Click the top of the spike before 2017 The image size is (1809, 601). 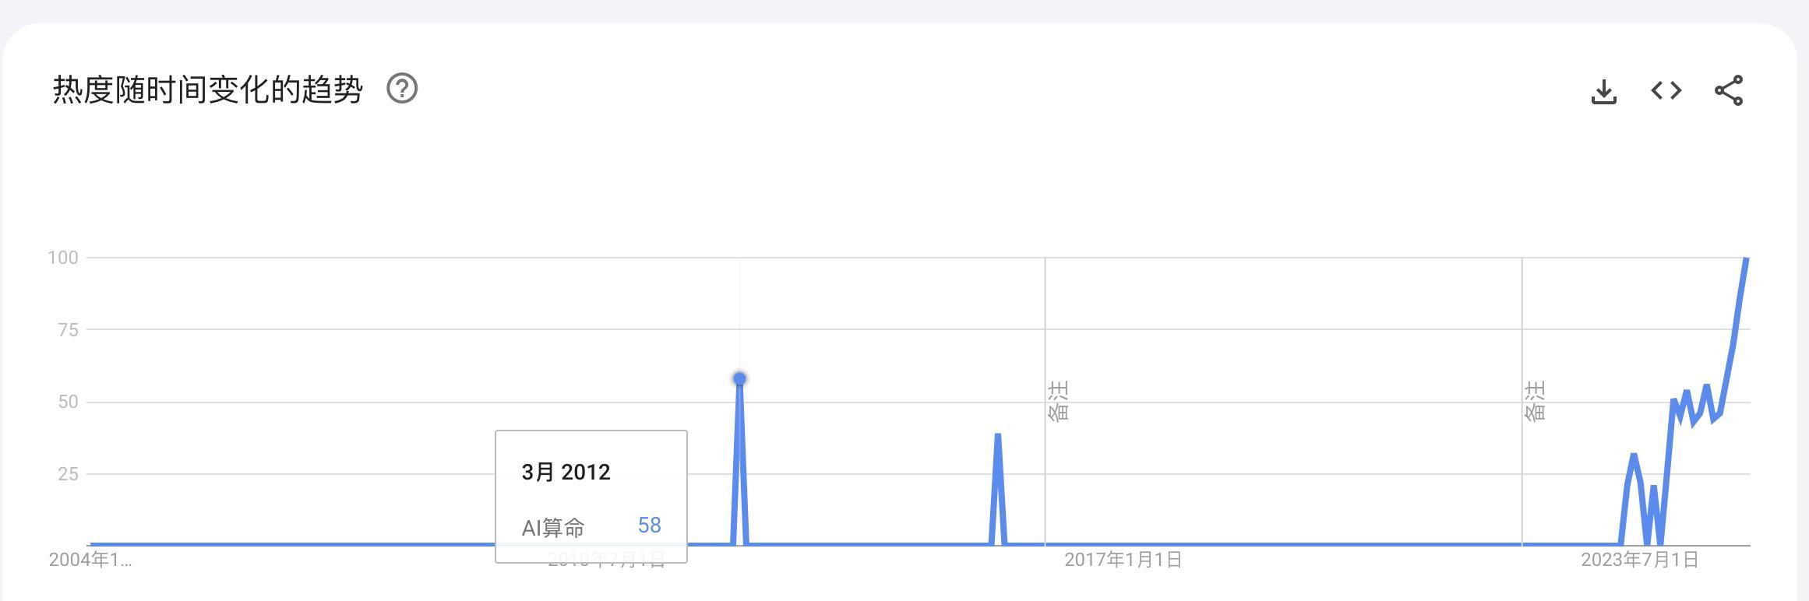pyautogui.click(x=997, y=435)
